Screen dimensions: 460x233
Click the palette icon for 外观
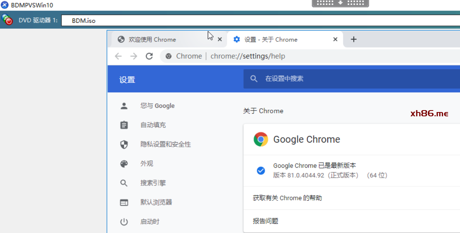(124, 164)
